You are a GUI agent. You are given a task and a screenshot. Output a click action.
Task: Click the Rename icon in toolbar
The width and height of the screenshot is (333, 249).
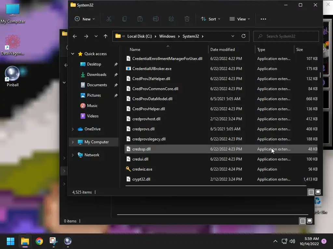pos(156,19)
